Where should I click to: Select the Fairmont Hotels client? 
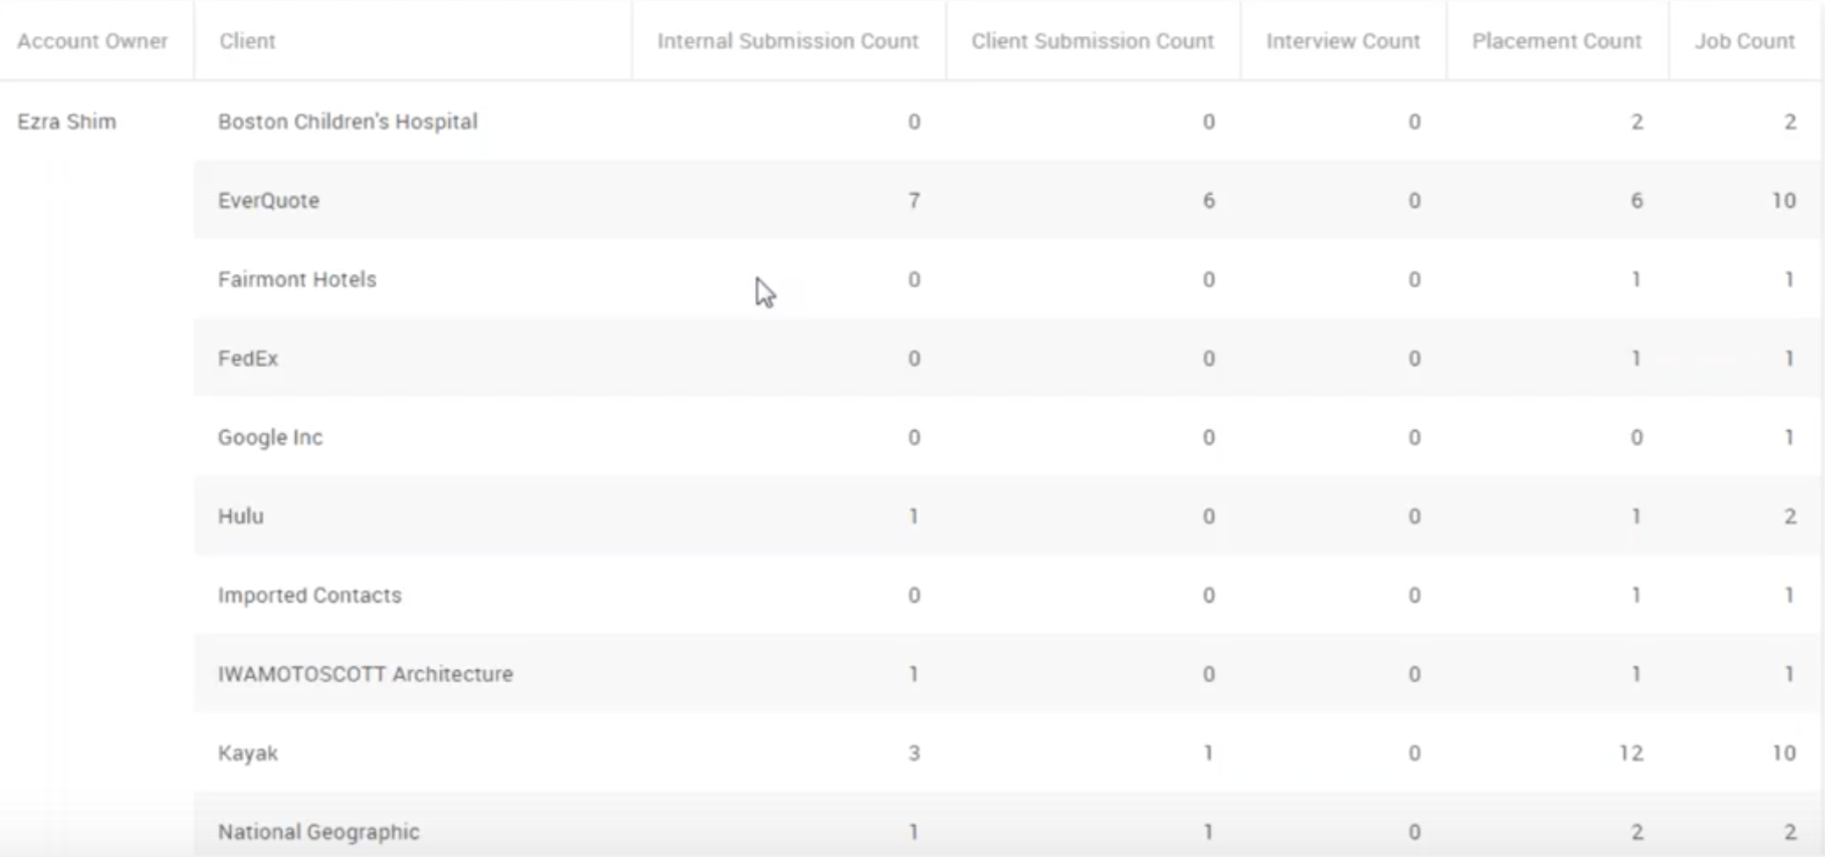297,280
